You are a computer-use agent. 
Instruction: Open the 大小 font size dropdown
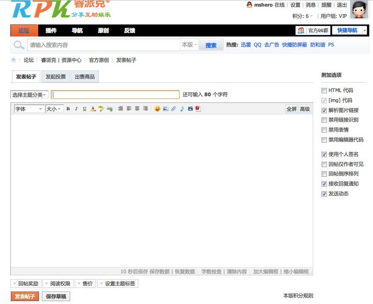[x=54, y=109]
